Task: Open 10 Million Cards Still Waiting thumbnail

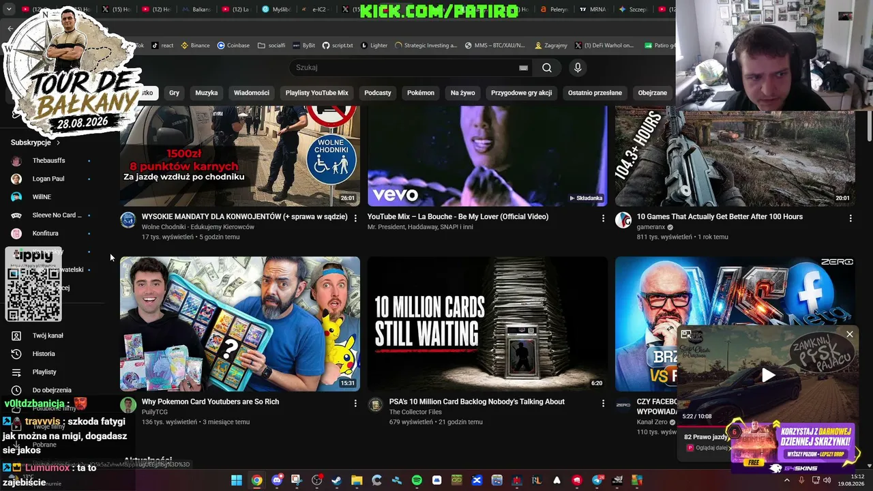Action: (488, 324)
